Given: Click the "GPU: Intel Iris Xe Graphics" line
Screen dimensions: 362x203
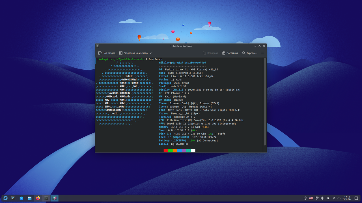Looking at the screenshot, I should [197, 123].
